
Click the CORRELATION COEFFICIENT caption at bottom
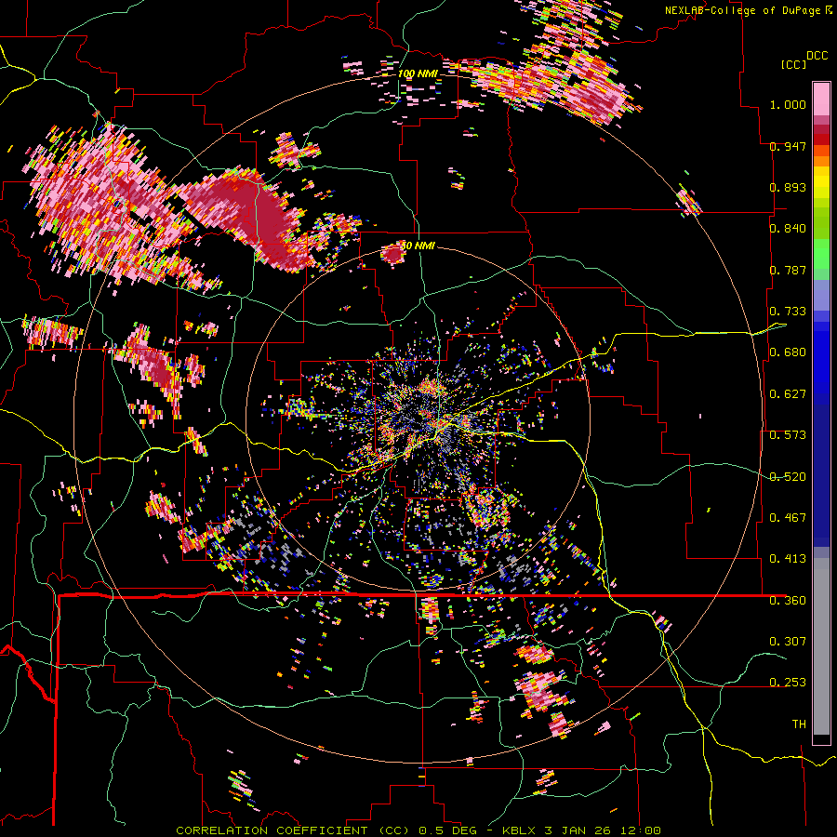418,830
